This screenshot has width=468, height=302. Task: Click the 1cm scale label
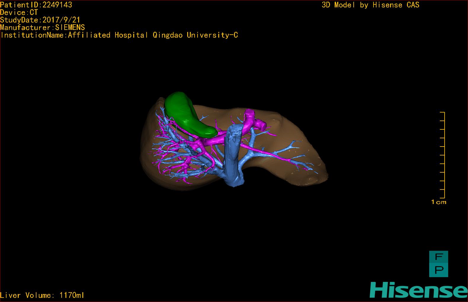pyautogui.click(x=439, y=202)
